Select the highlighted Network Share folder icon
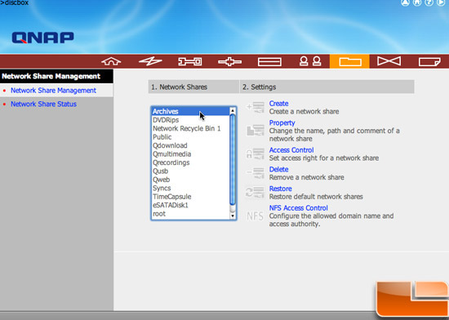This screenshot has height=320, width=449. [349, 61]
